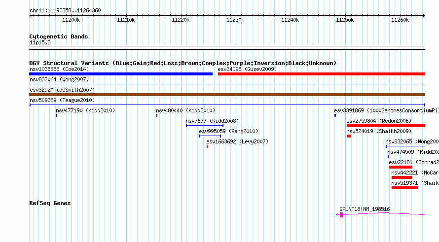Open the esv34098 (Gusev2009) label
Screen dimensions: 439x242
[247, 69]
